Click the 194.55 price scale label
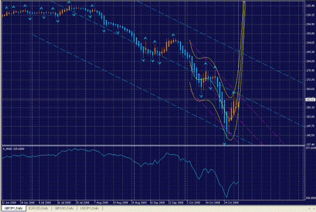This screenshot has height=212, width=316. point(310,43)
